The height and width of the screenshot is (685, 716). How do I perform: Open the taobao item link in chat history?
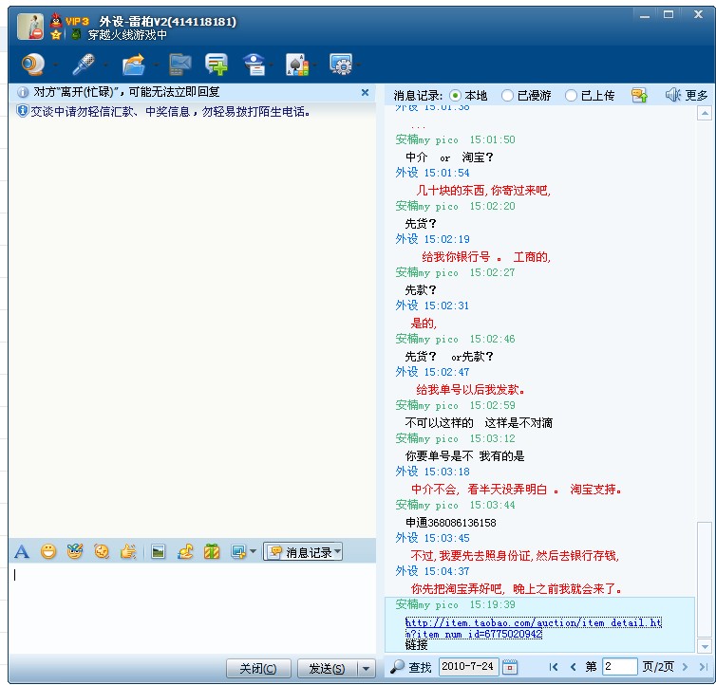click(x=533, y=628)
